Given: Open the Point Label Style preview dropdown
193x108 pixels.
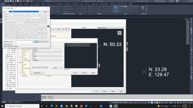Looking at the screenshot, I should point(110,28).
